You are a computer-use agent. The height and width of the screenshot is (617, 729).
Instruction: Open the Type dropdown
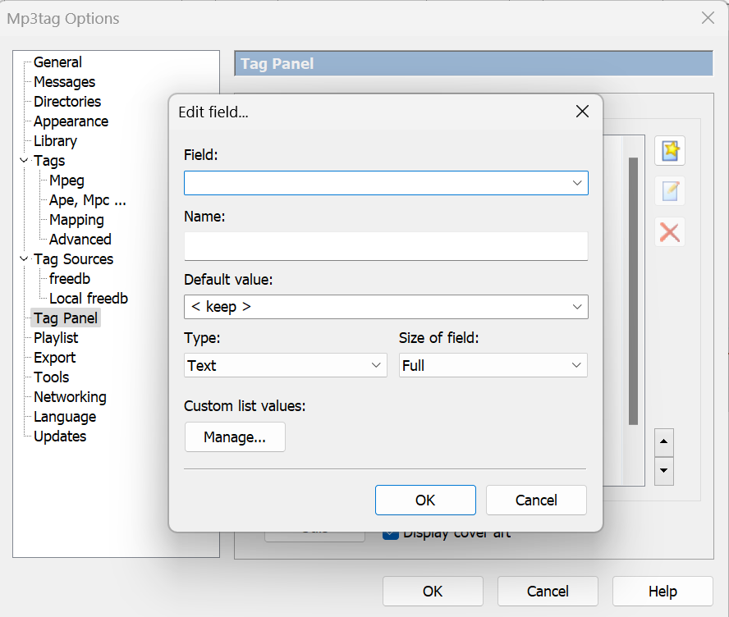tap(376, 365)
